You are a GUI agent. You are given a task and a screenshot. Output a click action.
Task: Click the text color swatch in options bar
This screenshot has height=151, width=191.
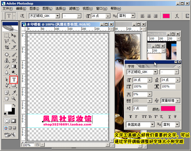click(x=166, y=16)
